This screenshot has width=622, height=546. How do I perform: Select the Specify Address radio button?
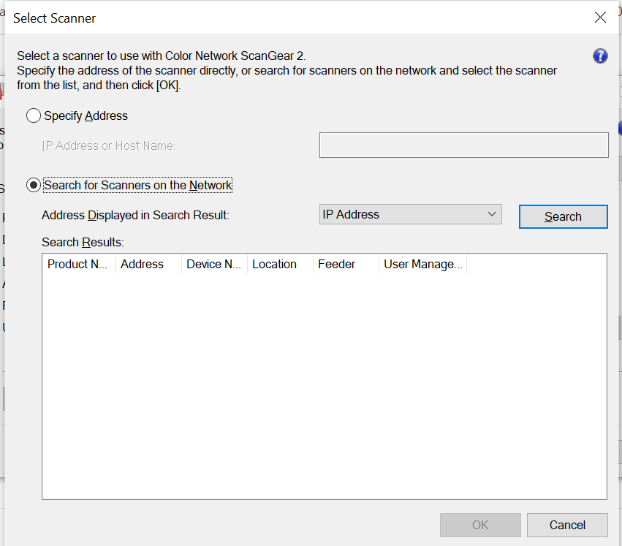(34, 115)
